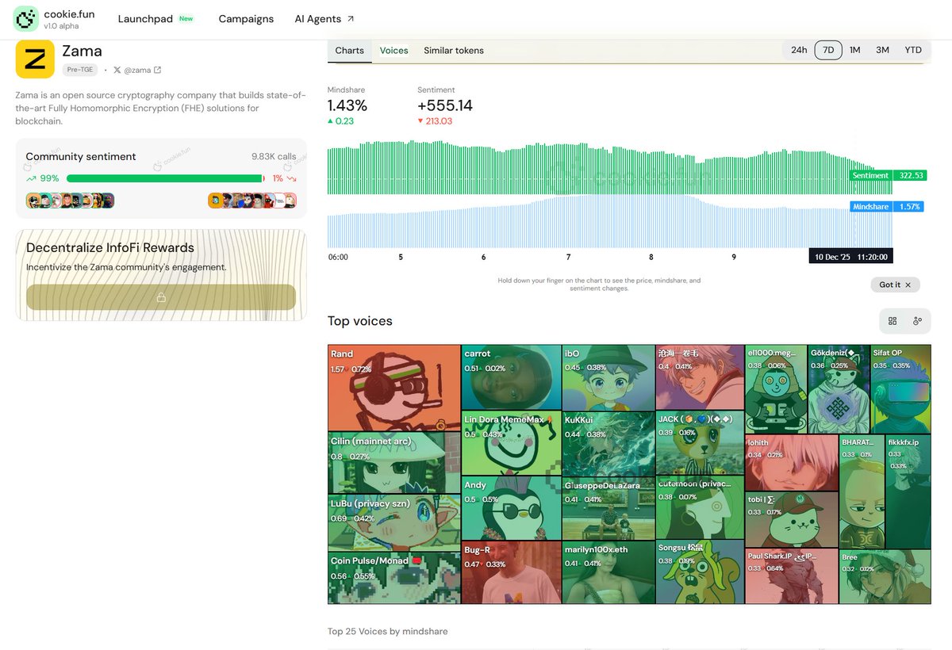Image resolution: width=952 pixels, height=650 pixels.
Task: Select the 3M time range
Action: click(882, 50)
